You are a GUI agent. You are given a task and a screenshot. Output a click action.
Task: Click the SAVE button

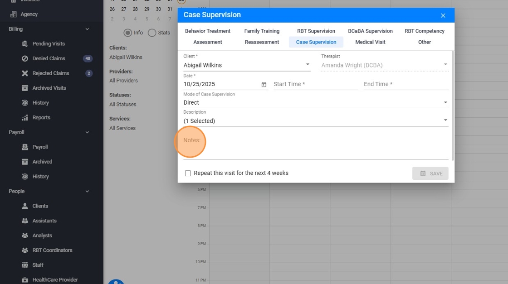(430, 173)
